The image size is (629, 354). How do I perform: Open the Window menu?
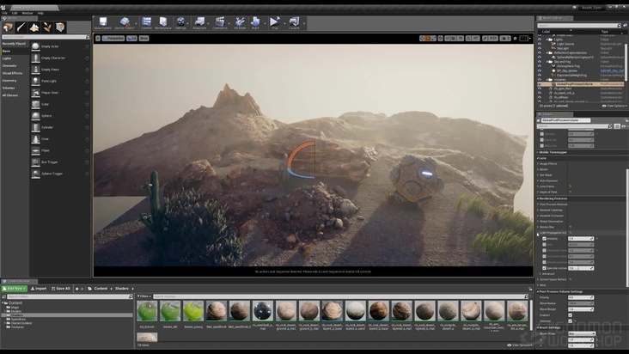point(27,13)
